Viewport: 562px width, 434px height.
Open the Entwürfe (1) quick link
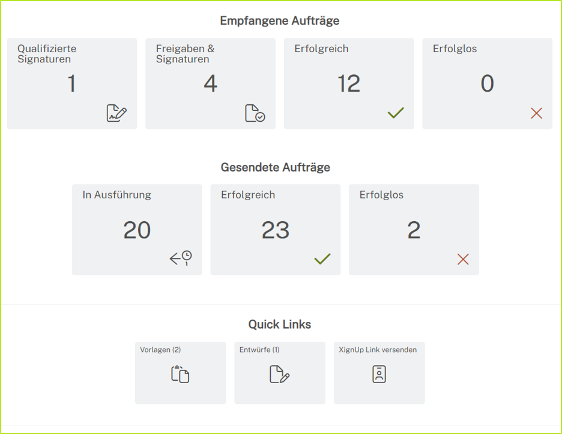[x=279, y=373]
